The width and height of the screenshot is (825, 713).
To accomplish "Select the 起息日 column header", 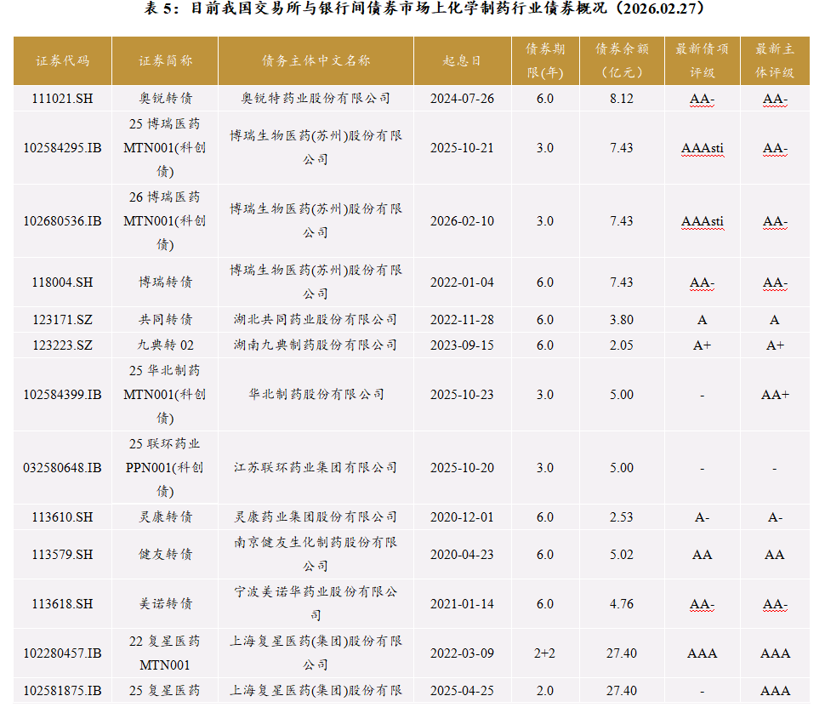I will 463,61.
